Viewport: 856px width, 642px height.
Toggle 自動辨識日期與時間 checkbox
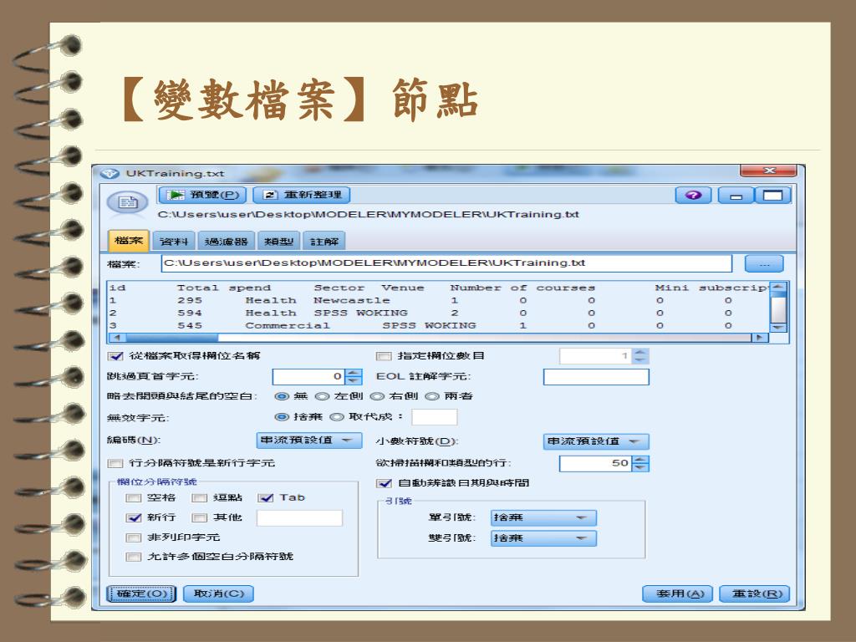pos(384,483)
